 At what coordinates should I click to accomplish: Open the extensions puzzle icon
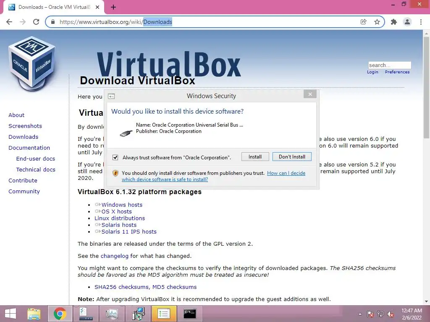tap(394, 22)
